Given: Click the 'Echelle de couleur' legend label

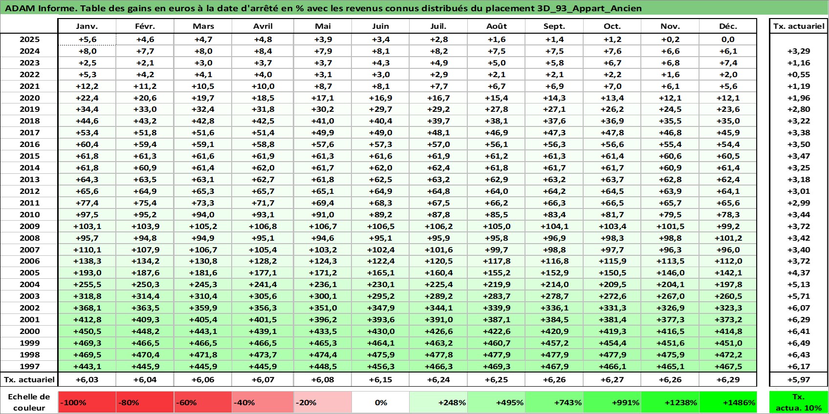Looking at the screenshot, I should coord(29,402).
